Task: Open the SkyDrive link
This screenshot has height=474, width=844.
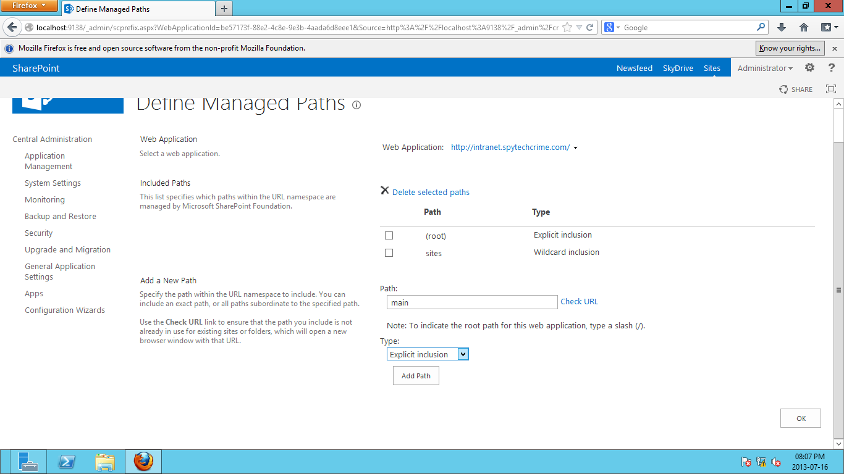Action: [678, 68]
